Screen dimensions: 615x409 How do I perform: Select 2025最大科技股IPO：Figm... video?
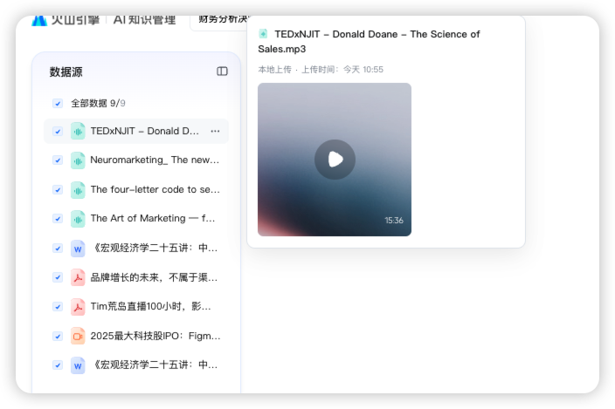coord(155,337)
